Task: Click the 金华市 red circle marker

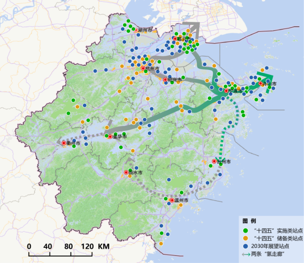Action: tap(110, 137)
